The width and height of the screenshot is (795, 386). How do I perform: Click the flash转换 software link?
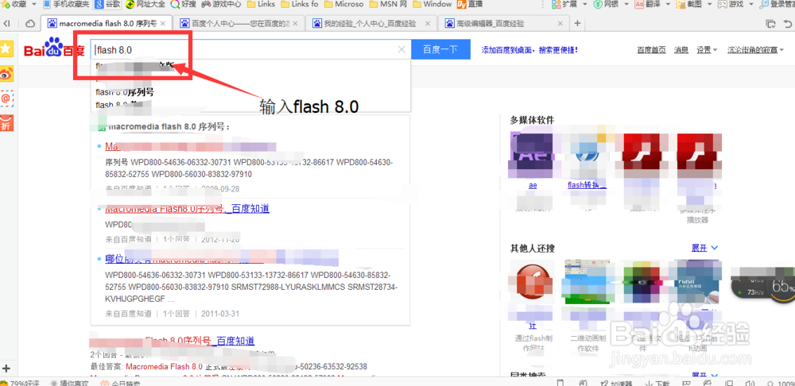[x=588, y=185]
